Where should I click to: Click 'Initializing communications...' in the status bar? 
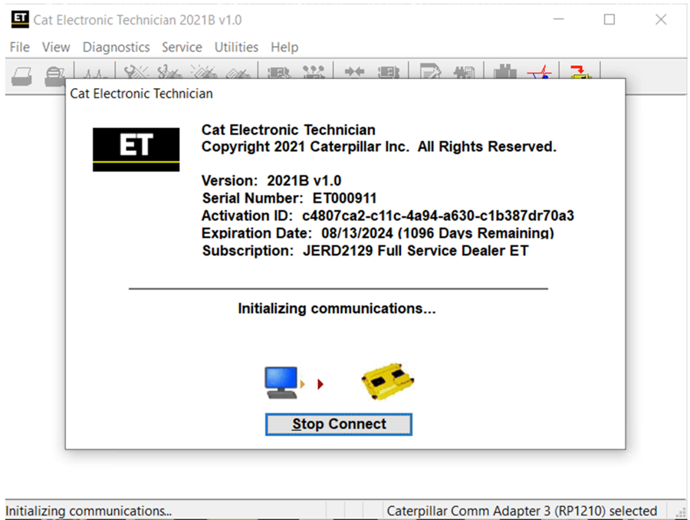pos(88,511)
